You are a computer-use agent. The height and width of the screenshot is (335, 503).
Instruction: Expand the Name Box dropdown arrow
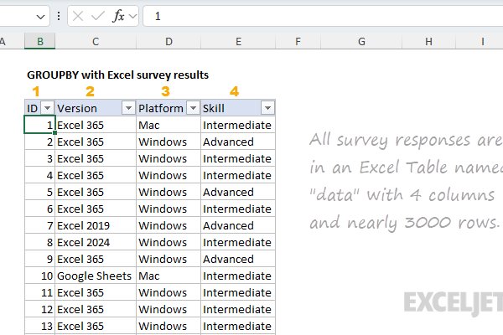pyautogui.click(x=40, y=17)
